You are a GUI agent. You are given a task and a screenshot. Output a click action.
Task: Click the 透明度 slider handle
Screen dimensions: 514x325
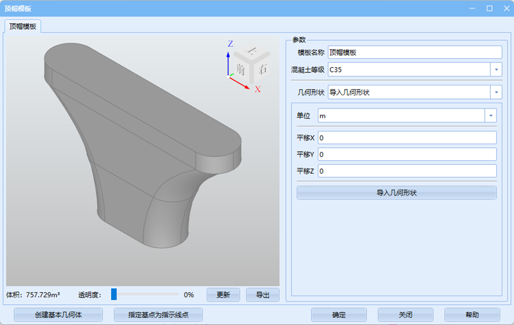(113, 294)
